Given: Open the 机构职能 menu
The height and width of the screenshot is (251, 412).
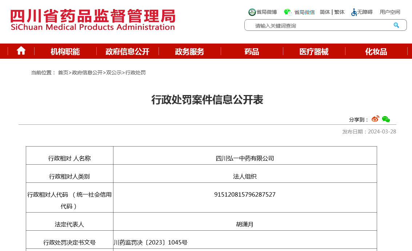Looking at the screenshot, I should [x=65, y=52].
